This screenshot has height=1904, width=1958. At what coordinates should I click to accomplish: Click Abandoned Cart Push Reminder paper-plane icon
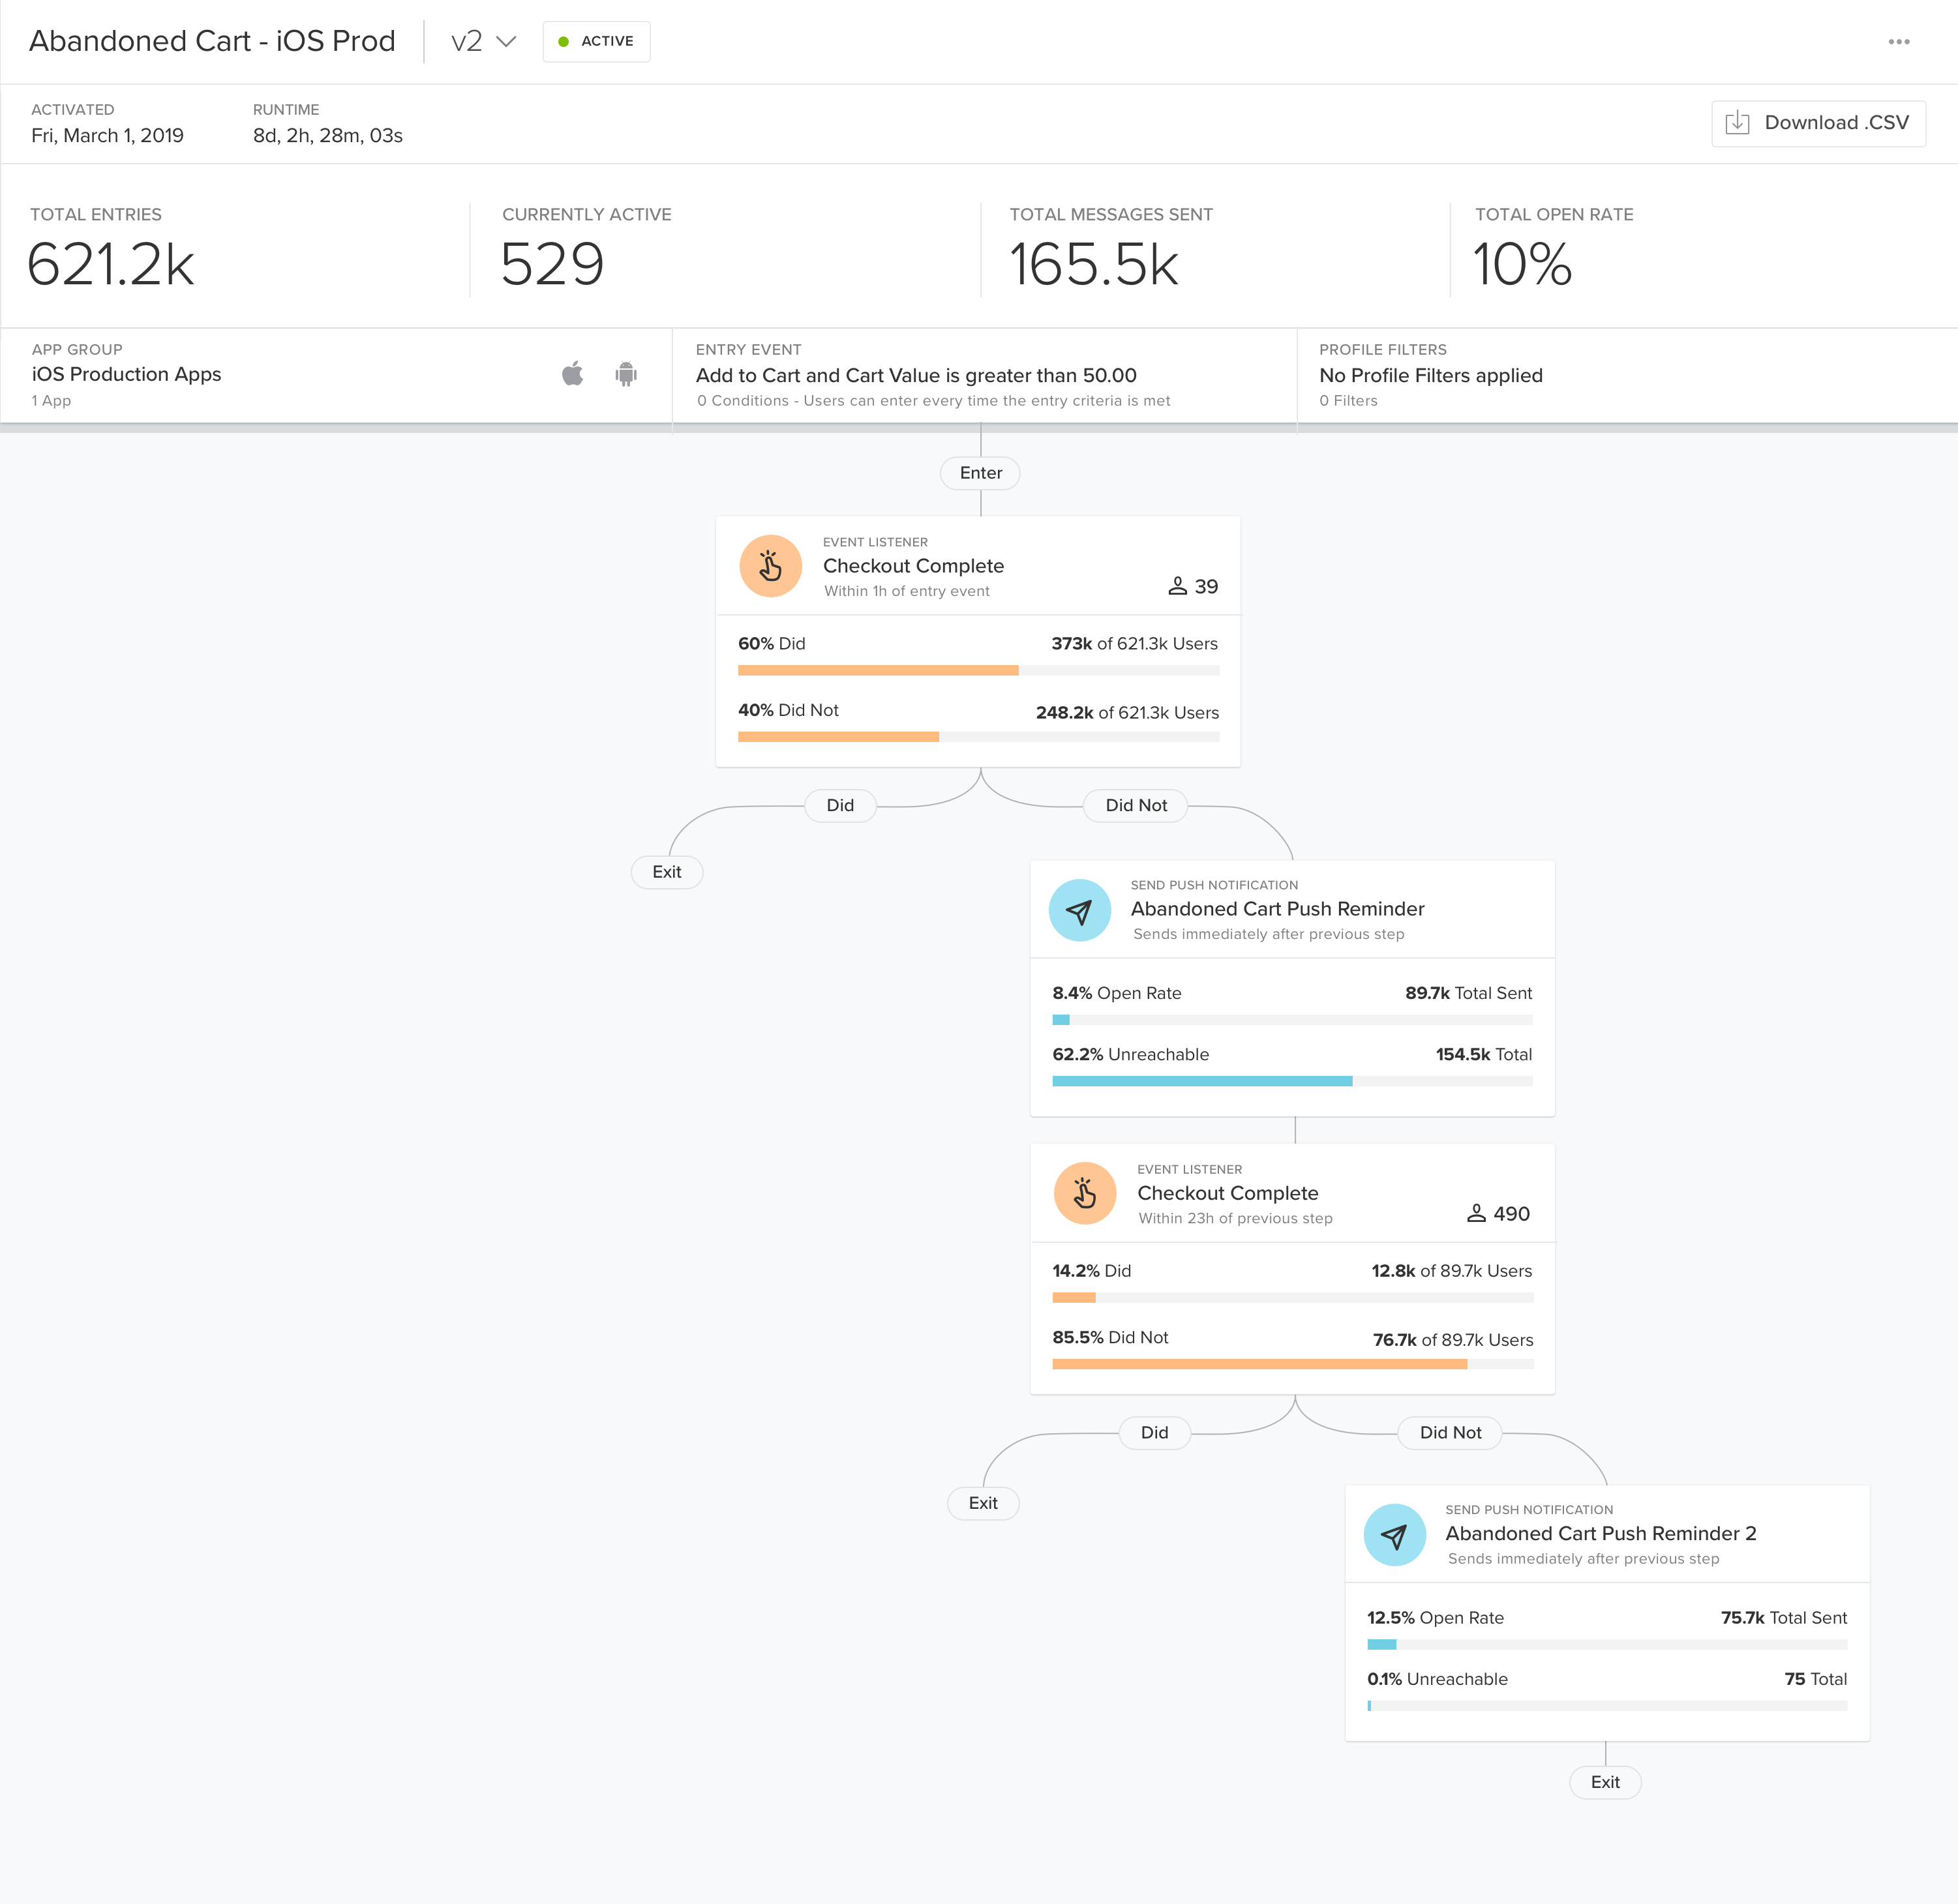1079,910
